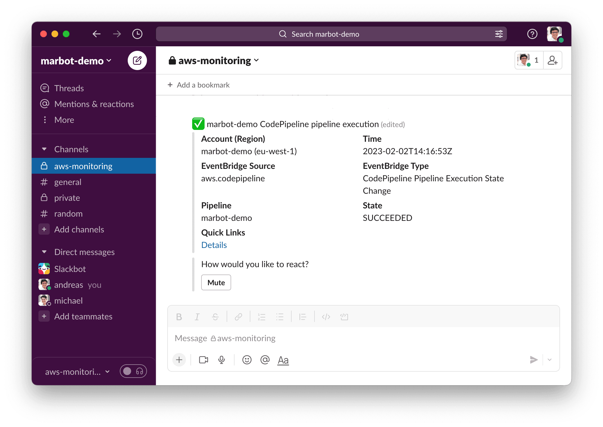This screenshot has width=603, height=427.
Task: Apply inline code formatting
Action: (326, 317)
